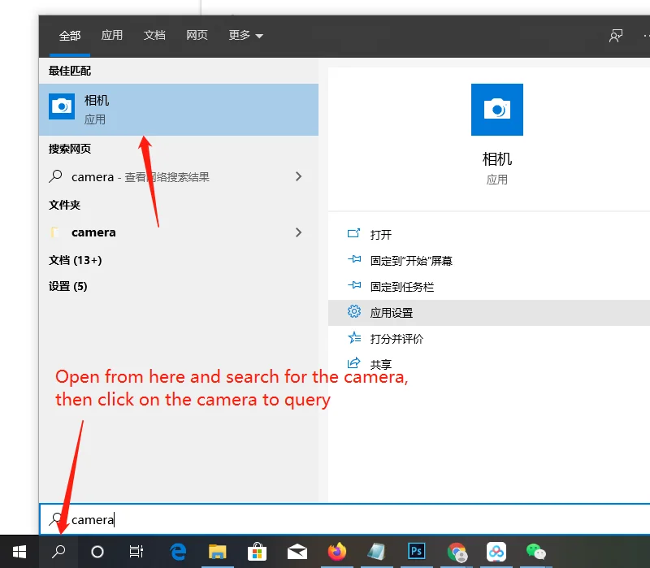This screenshot has width=650, height=568.
Task: Open Cortana circle icon on taskbar
Action: tap(97, 552)
